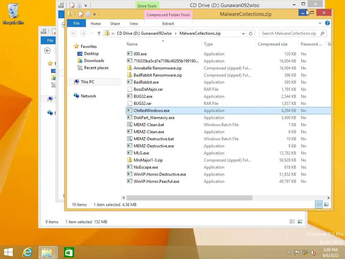Expand the ribbon with the chevron arrow
The image size is (345, 259).
[x=320, y=23]
